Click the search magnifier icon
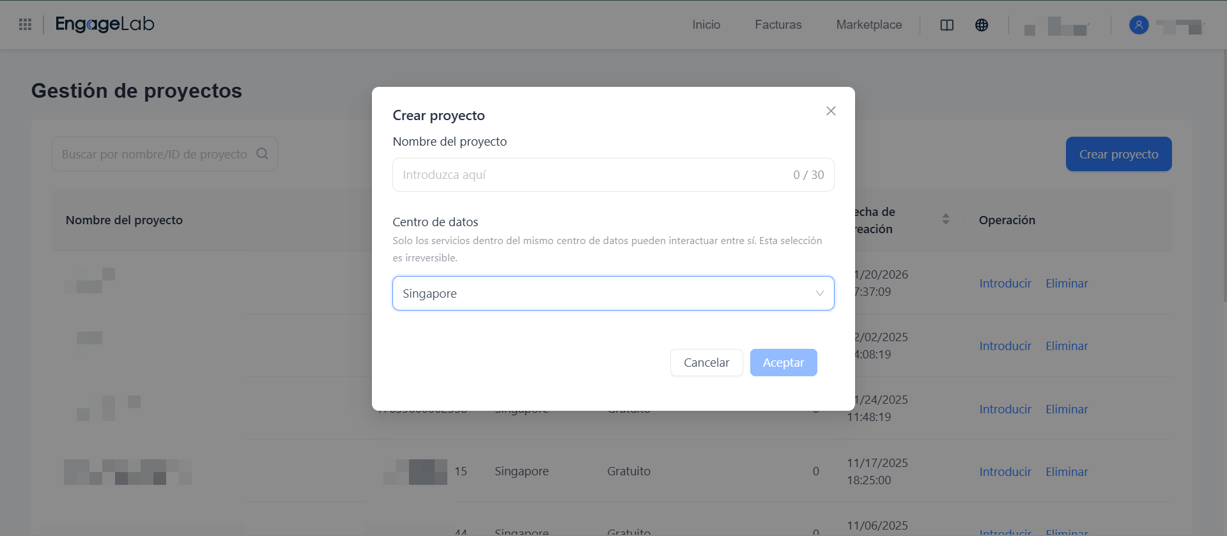1227x536 pixels. coord(262,154)
